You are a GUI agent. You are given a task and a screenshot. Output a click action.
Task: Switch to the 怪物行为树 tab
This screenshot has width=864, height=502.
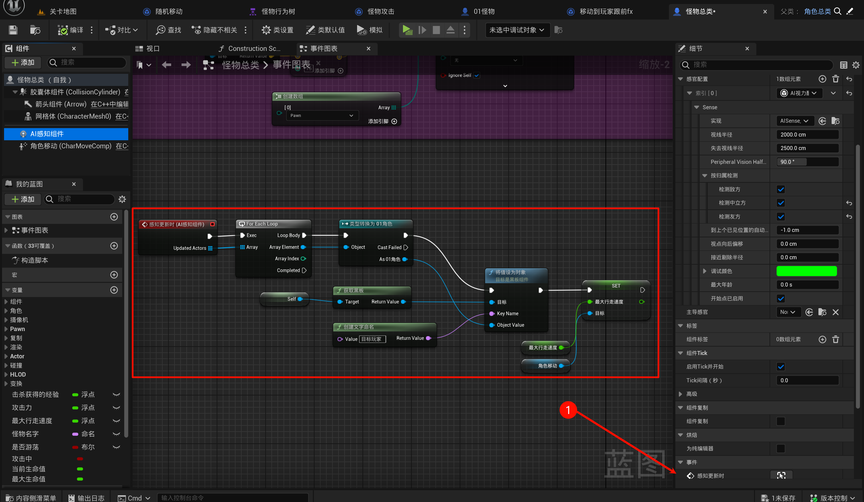278,11
